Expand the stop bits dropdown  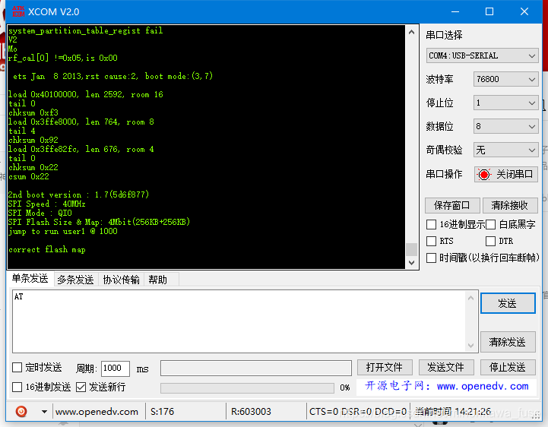(x=505, y=103)
